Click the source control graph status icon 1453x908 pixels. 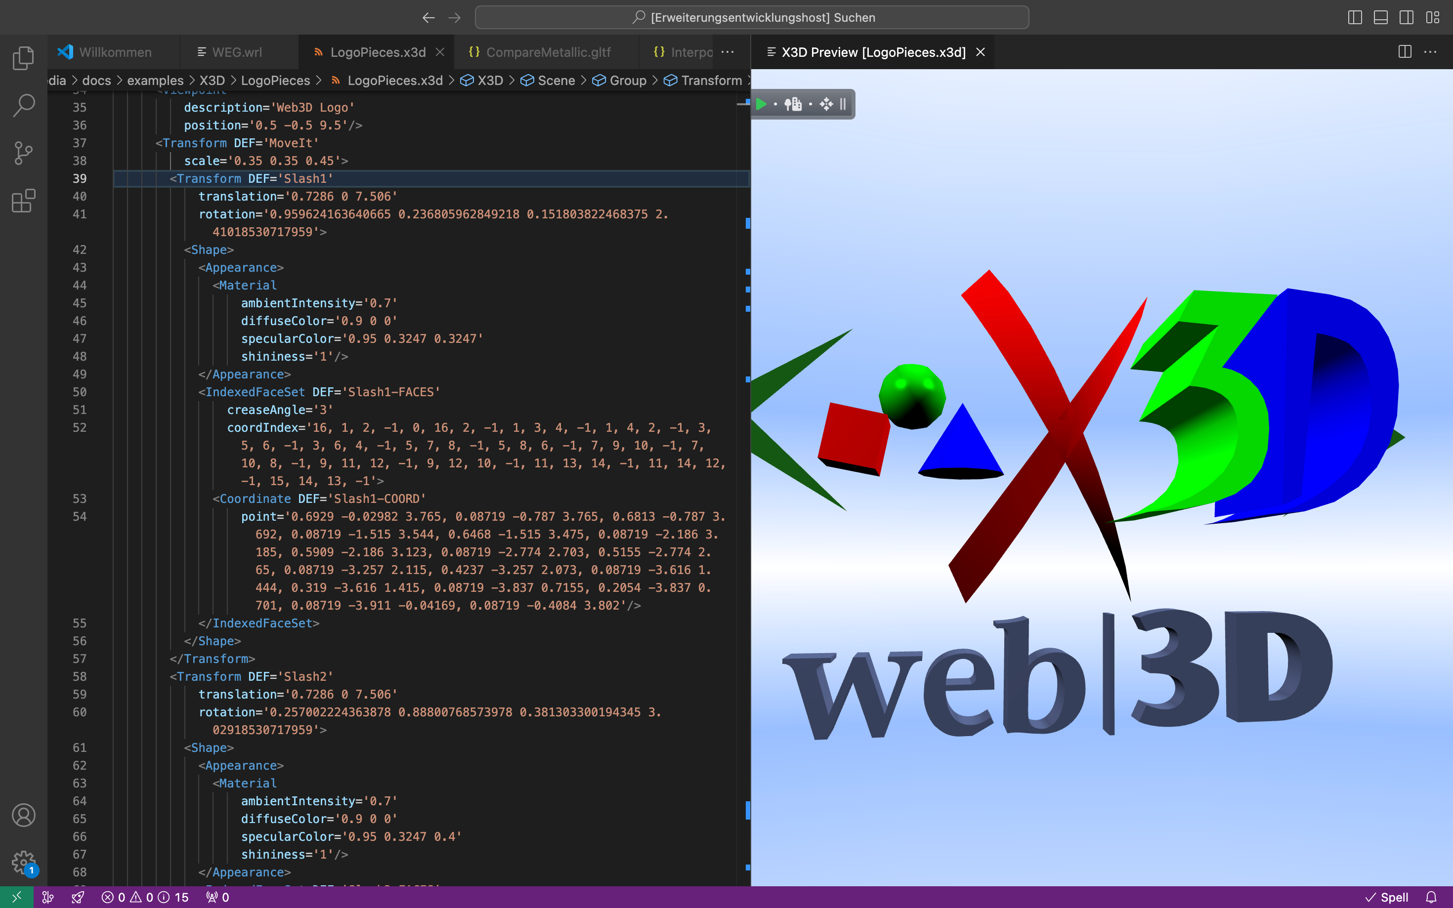pyautogui.click(x=48, y=897)
